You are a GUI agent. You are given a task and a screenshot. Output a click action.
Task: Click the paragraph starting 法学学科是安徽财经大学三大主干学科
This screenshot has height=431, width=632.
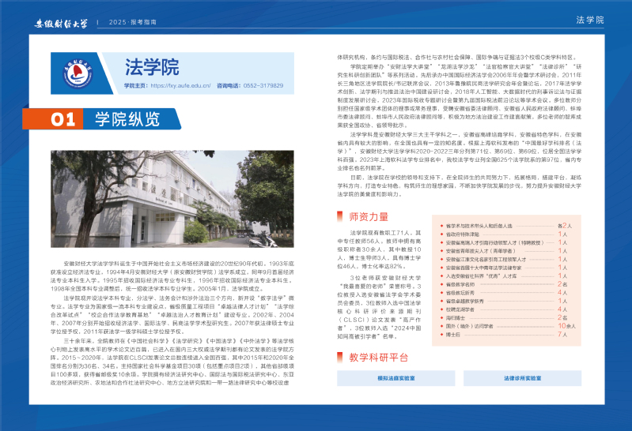tap(459, 151)
